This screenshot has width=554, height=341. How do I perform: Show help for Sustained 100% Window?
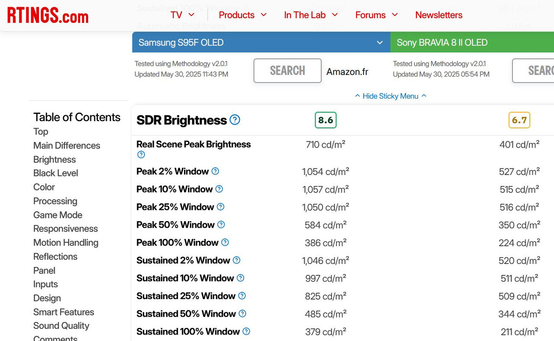coord(246,331)
